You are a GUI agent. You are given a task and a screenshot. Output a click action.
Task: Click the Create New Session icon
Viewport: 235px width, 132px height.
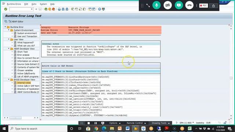[x=90, y=9]
